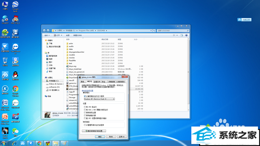Open the Xunlei bird taskbar icon
Image resolution: width=260 pixels, height=146 pixels.
coord(31,143)
